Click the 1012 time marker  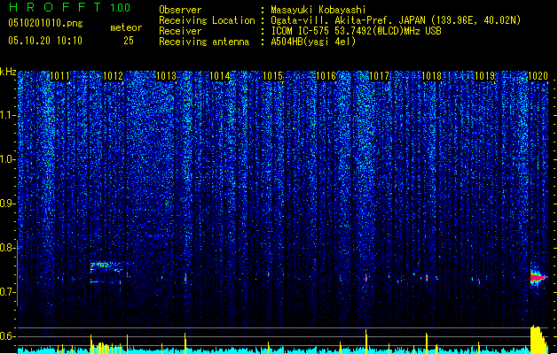113,75
